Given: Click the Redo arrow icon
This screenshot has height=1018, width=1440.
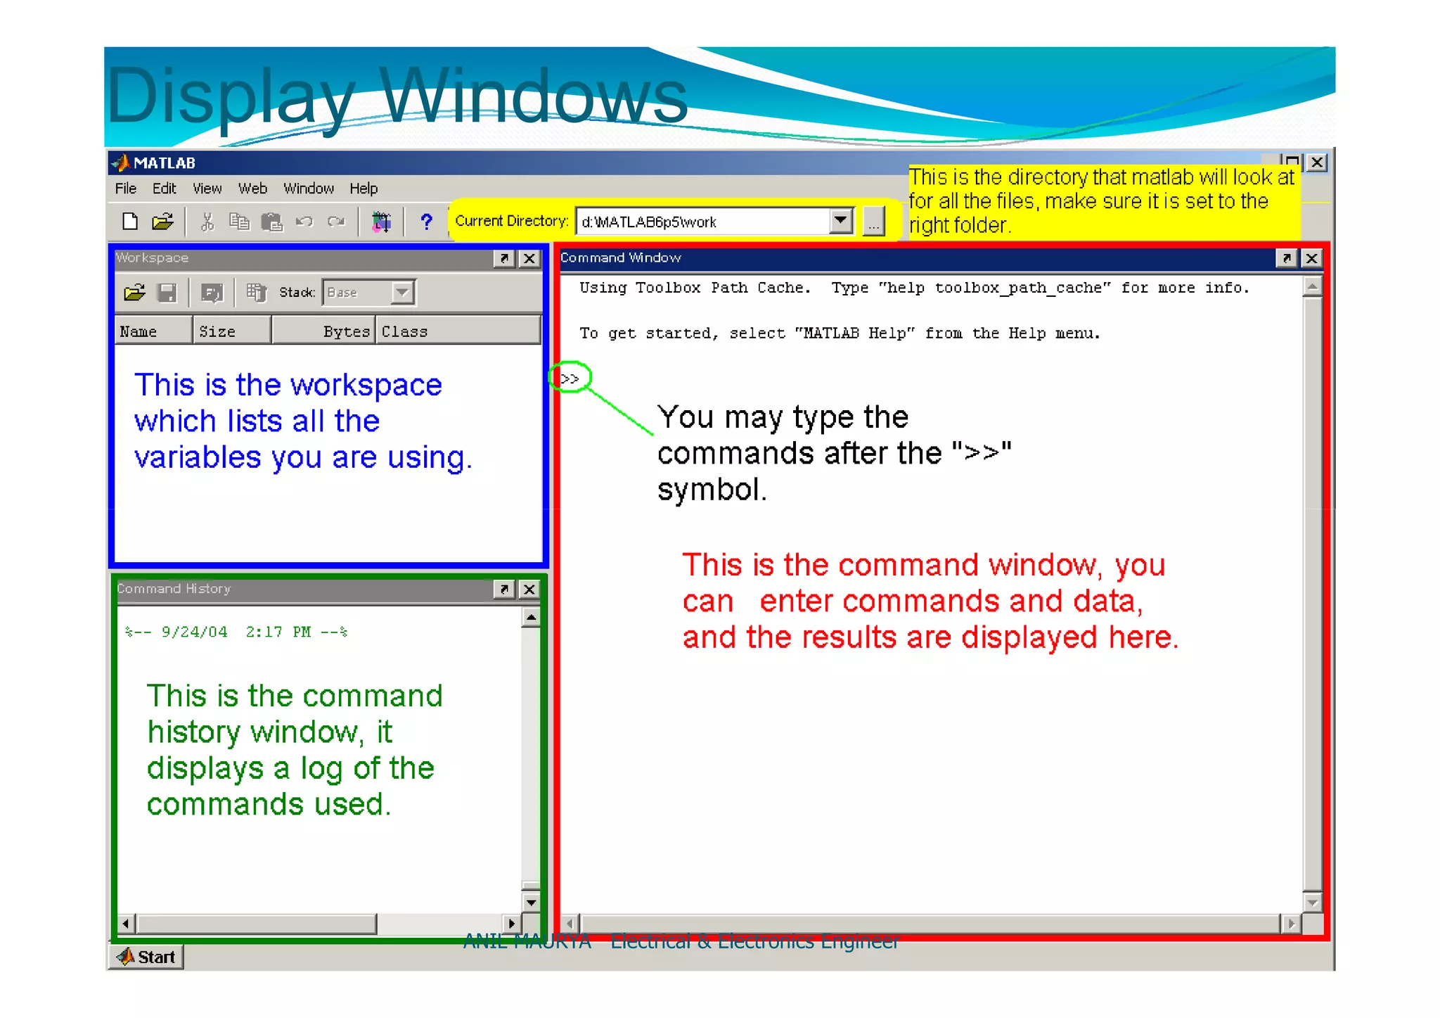Looking at the screenshot, I should tap(336, 222).
